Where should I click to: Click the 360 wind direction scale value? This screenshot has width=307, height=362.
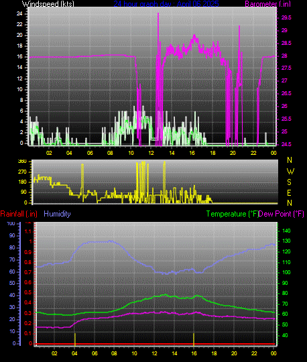pos(22,162)
